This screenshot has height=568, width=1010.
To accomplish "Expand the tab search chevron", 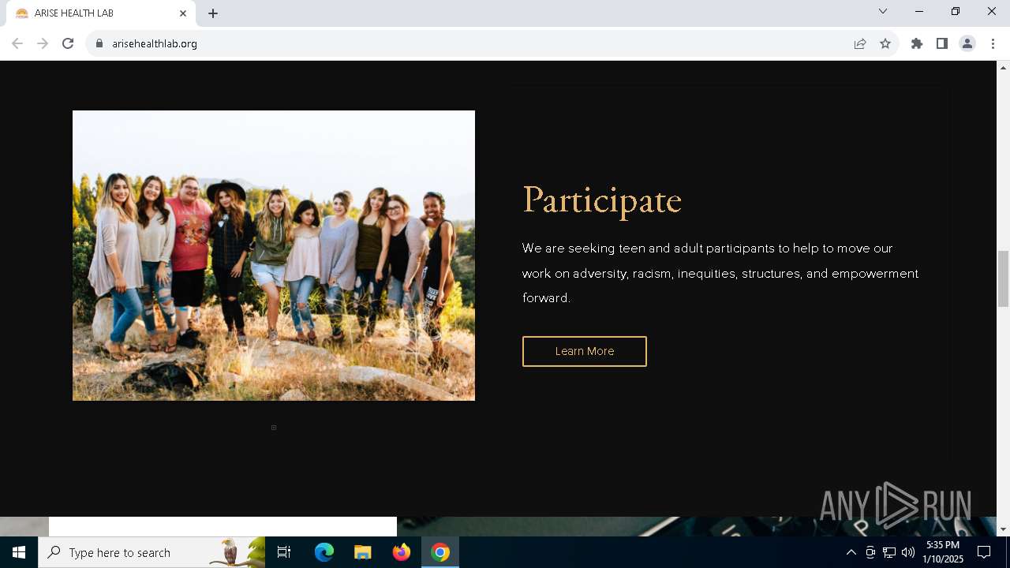I will point(883,11).
